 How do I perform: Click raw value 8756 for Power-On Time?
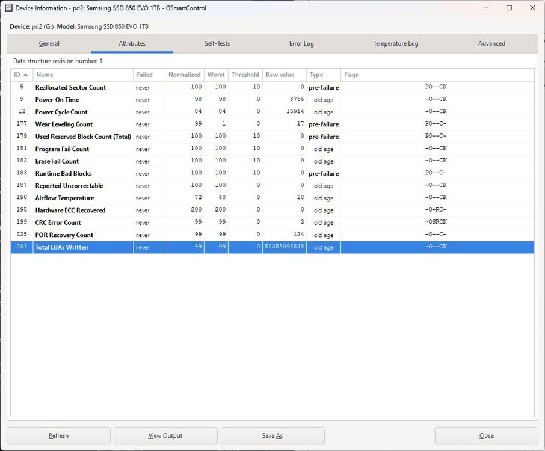pos(297,99)
